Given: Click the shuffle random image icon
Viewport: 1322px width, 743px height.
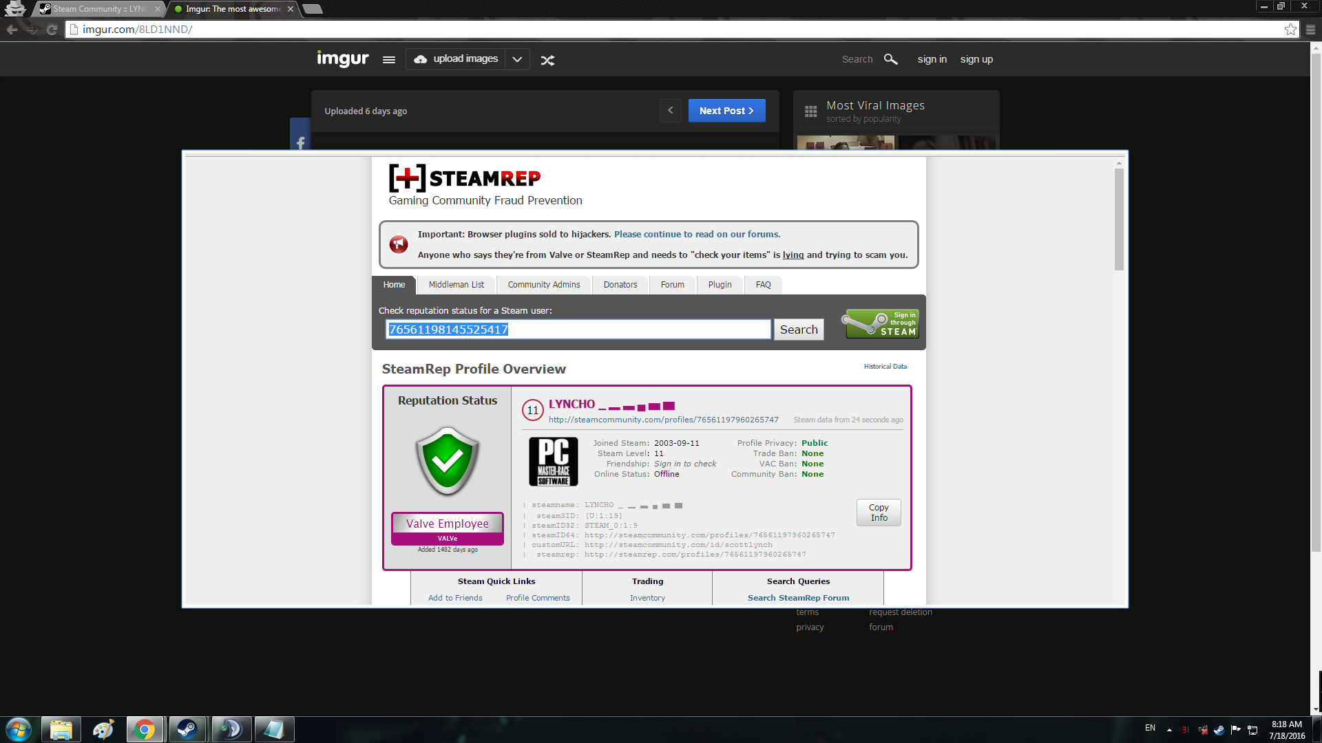Looking at the screenshot, I should click(x=547, y=61).
